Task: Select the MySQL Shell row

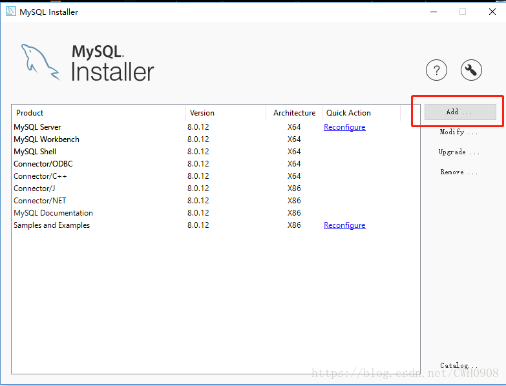Action: (216, 152)
